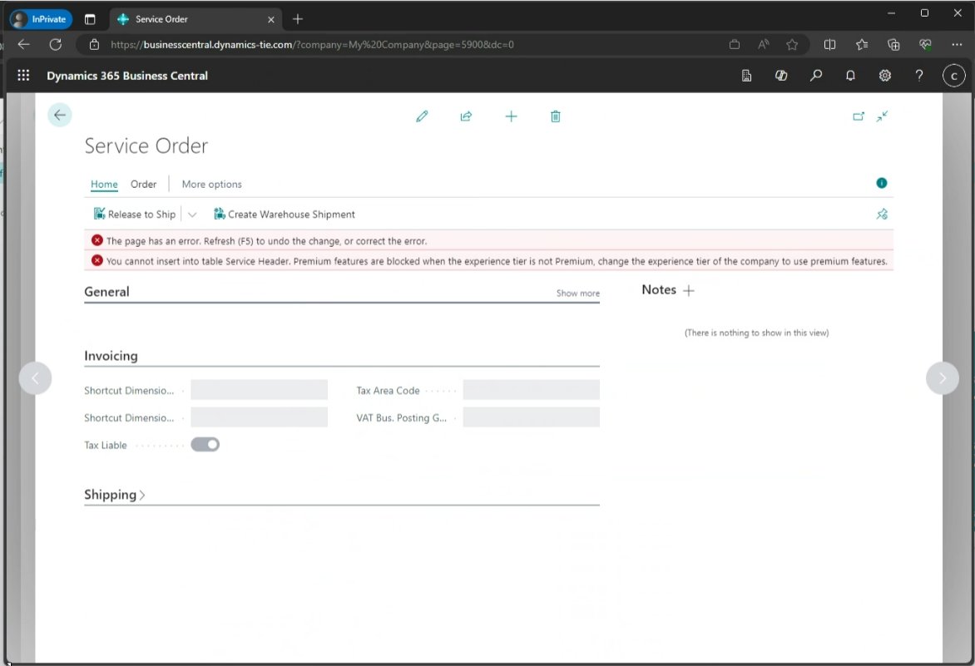Open browser collections icon
The width and height of the screenshot is (975, 666).
[x=893, y=44]
